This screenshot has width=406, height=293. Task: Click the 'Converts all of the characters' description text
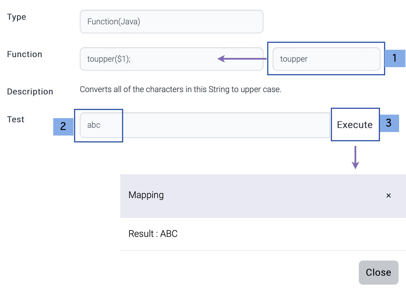180,89
